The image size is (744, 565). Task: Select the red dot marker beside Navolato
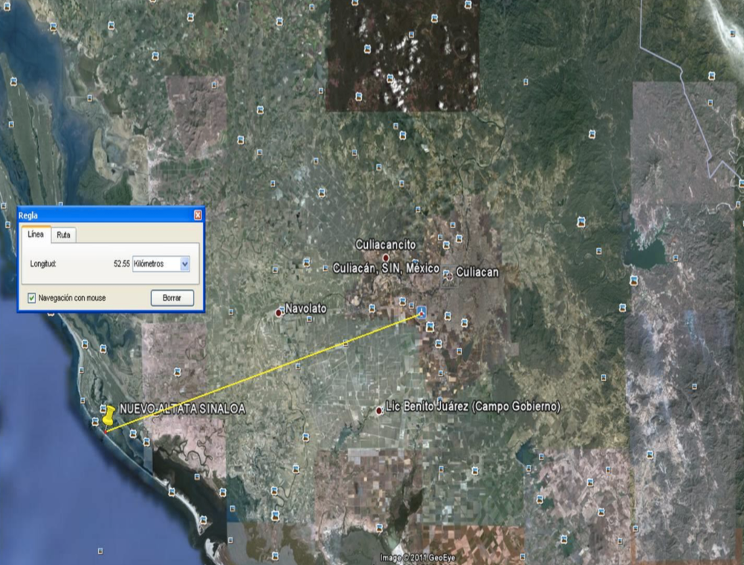278,313
